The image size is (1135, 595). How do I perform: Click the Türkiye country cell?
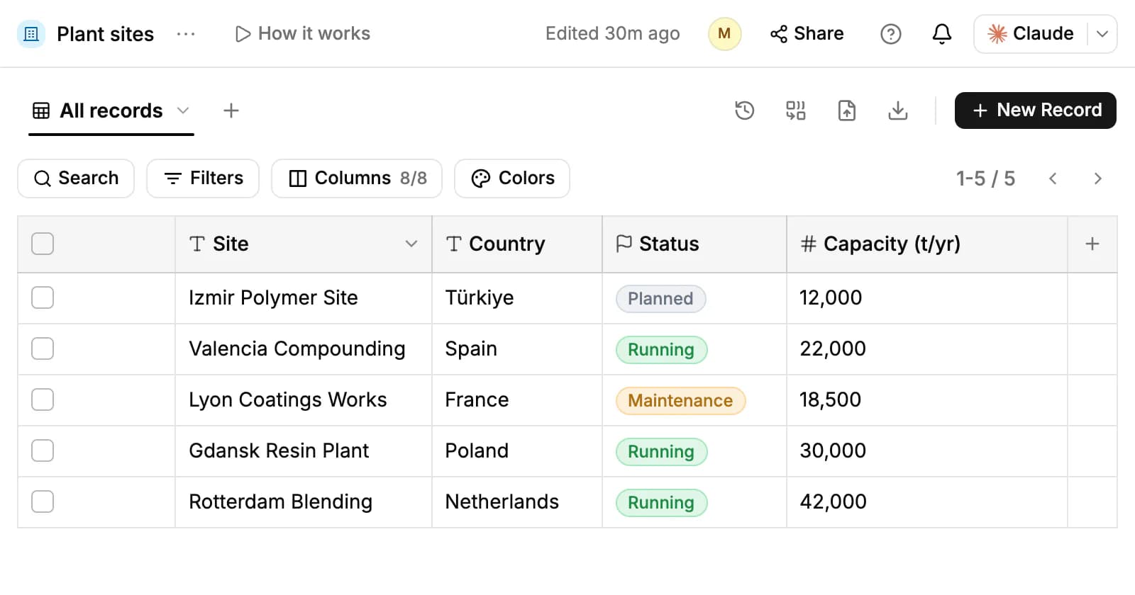(x=517, y=298)
